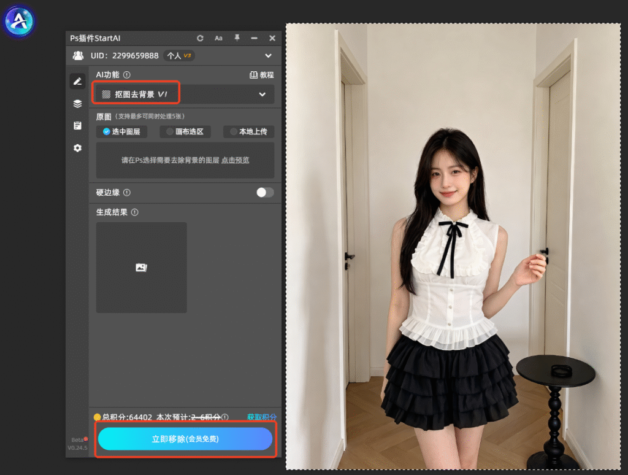Minimize the StartAI plugin panel
Viewport: 628px width, 475px height.
[x=255, y=38]
